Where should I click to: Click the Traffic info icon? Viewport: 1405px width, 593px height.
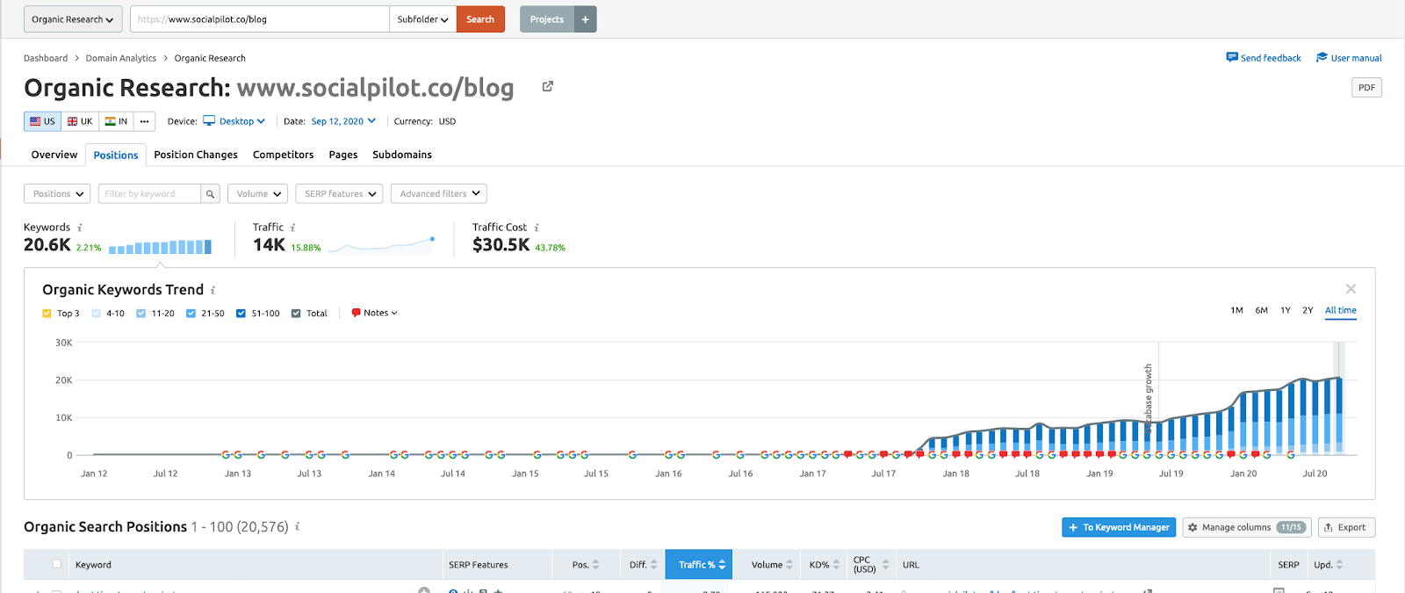(x=293, y=228)
